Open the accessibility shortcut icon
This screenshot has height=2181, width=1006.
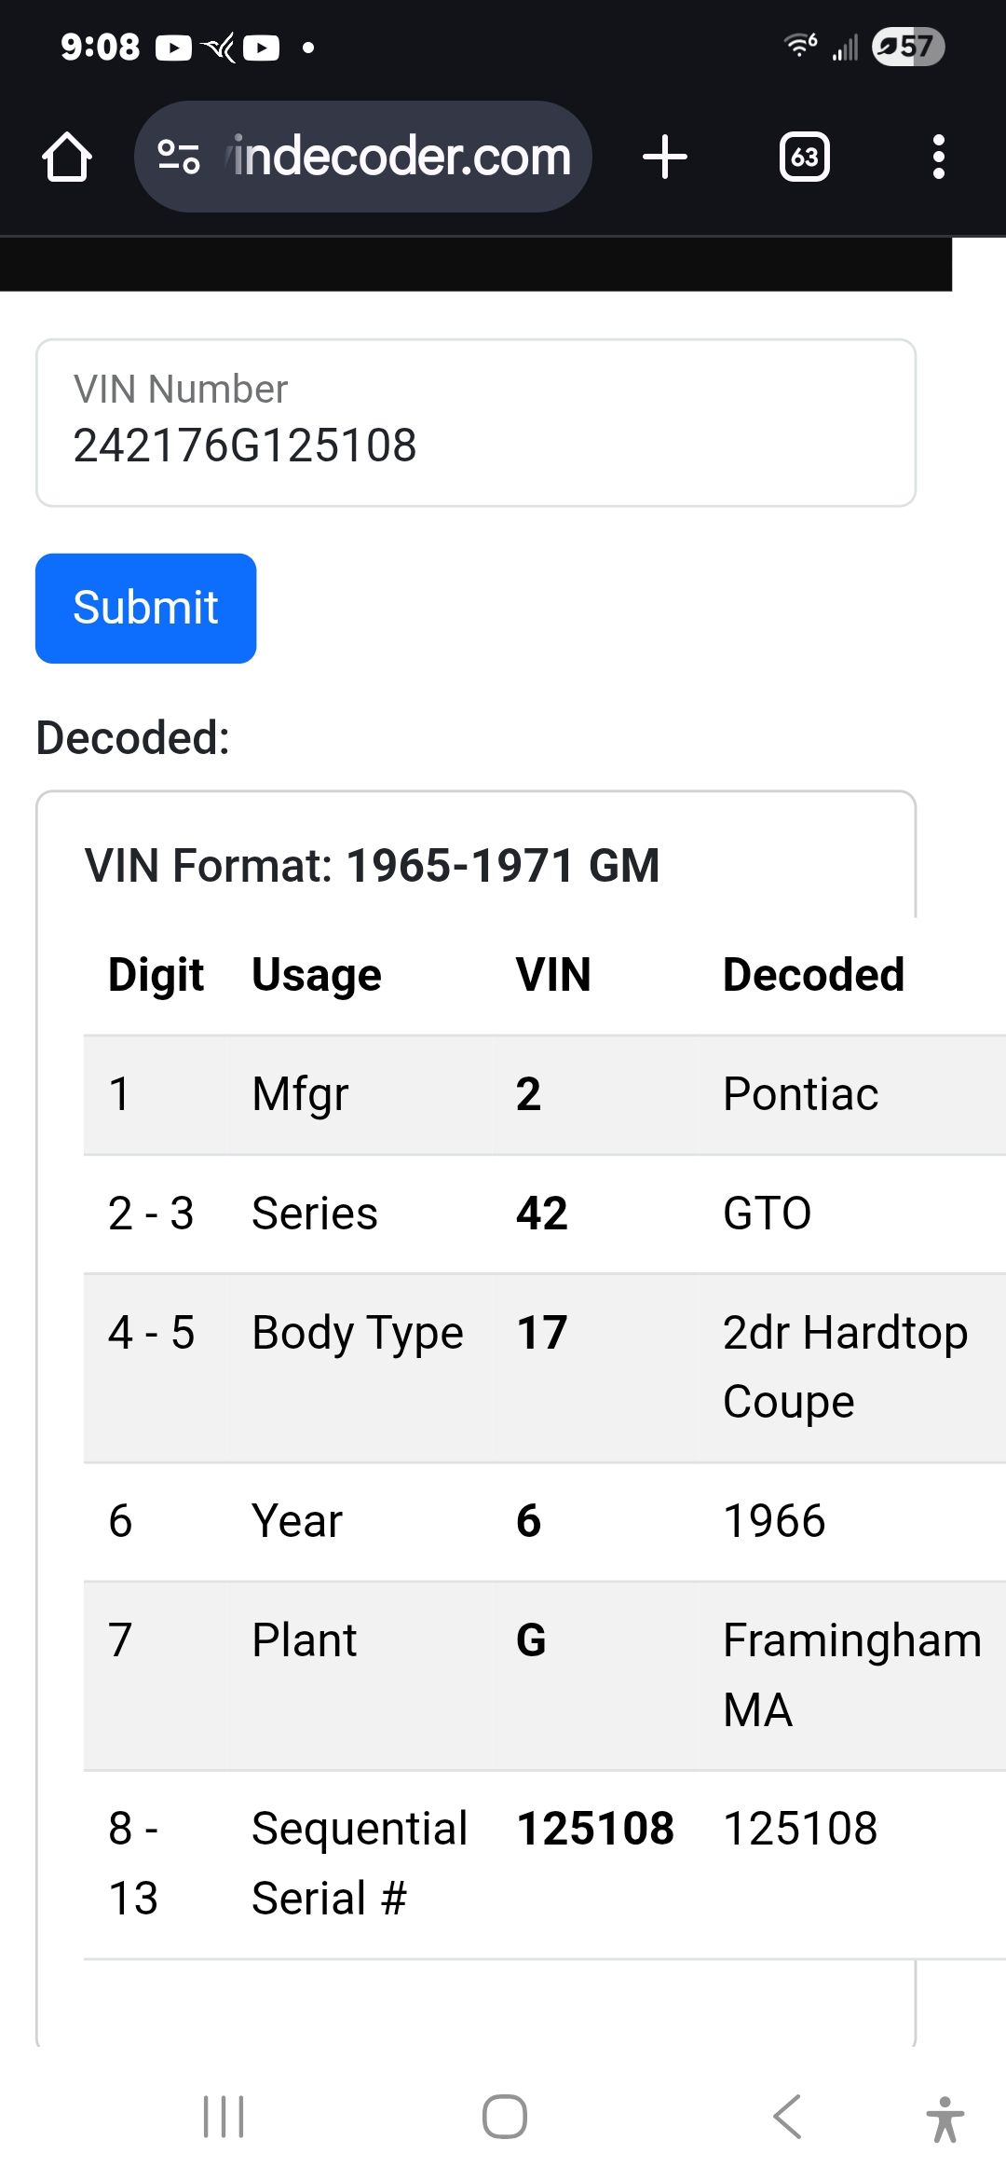(945, 2119)
